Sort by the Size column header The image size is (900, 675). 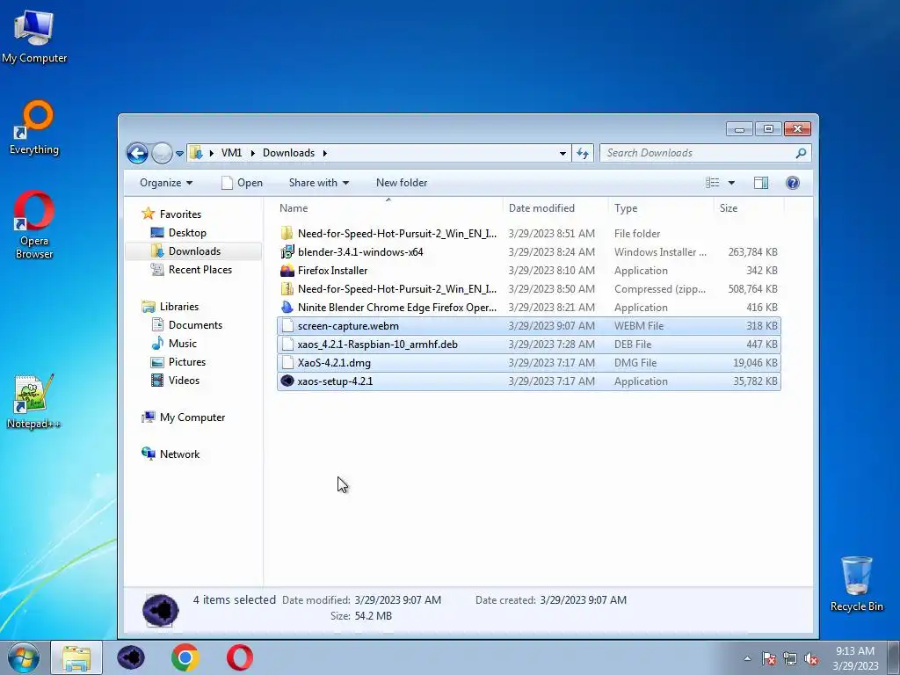[749, 207]
